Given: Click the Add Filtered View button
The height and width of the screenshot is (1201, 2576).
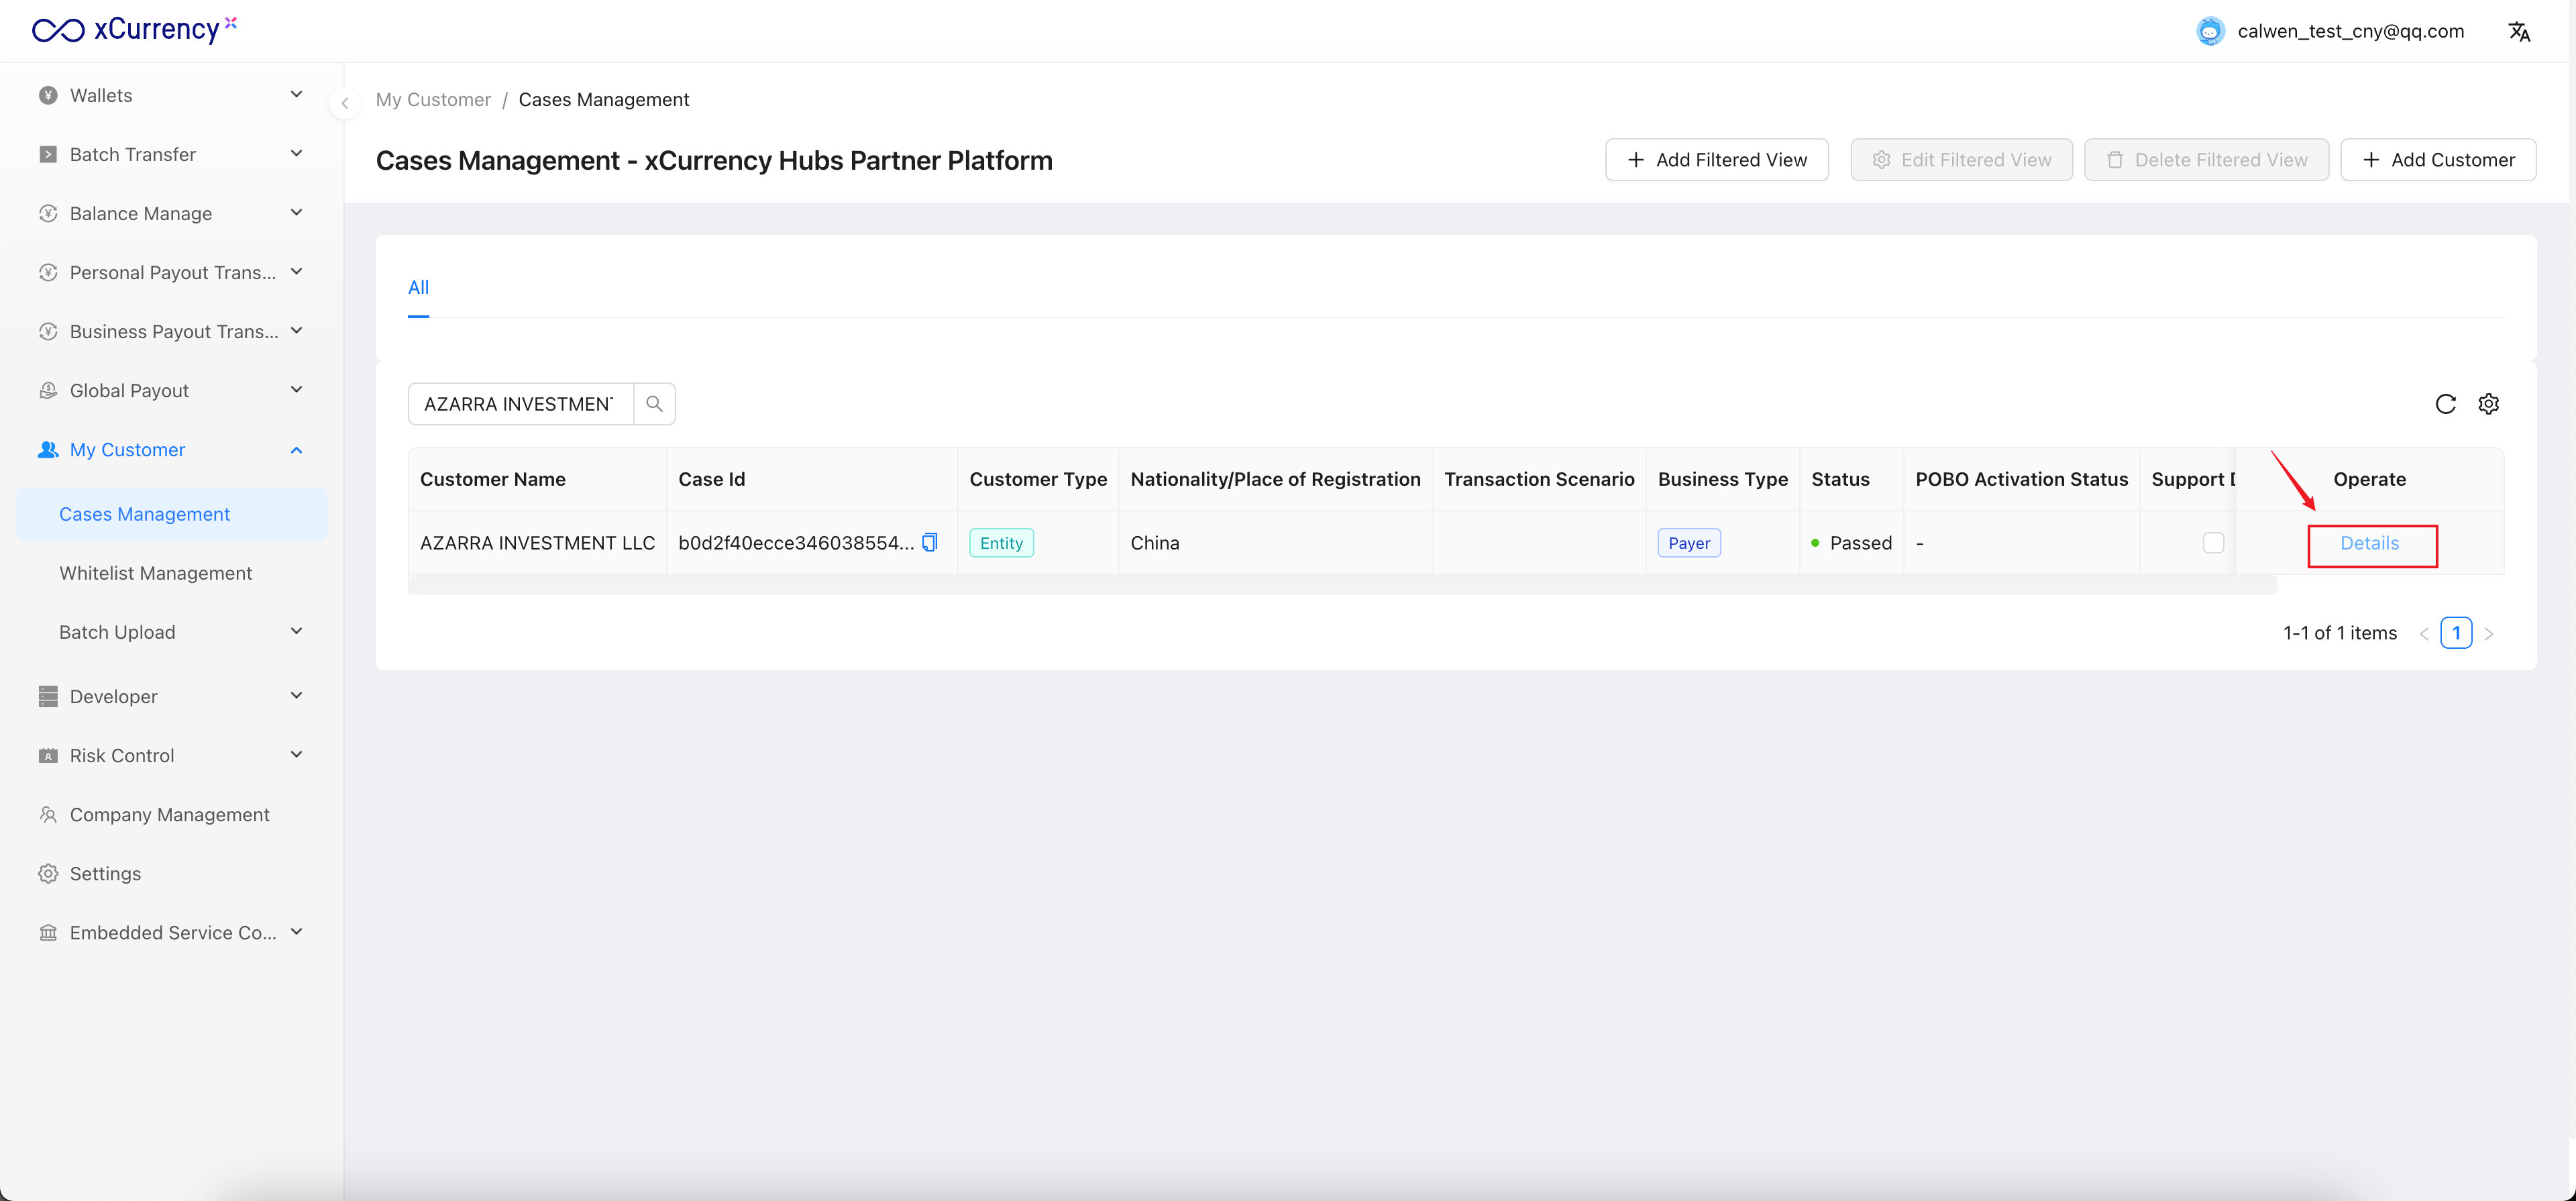Looking at the screenshot, I should (1716, 160).
